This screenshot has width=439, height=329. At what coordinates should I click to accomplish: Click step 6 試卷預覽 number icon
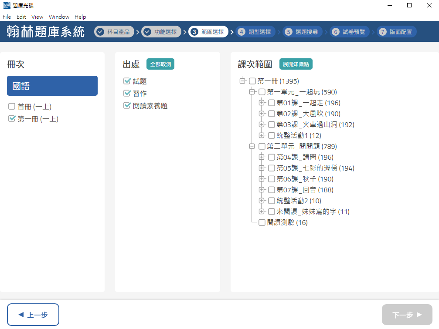coord(335,32)
